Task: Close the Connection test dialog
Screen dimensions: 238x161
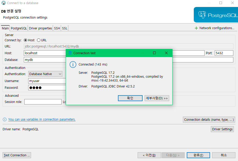Action: click(x=166, y=53)
